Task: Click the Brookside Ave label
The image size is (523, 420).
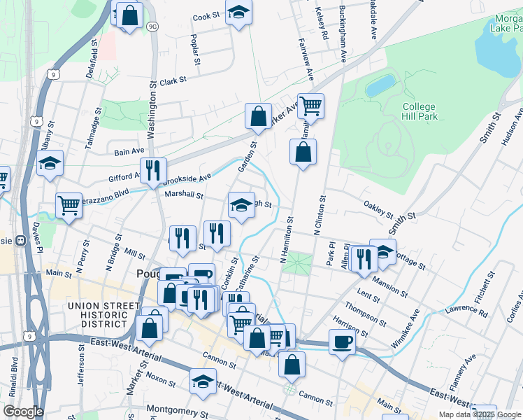Action: [187, 179]
